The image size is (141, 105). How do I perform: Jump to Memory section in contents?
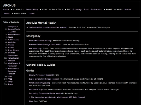pyautogui.click(x=11, y=61)
